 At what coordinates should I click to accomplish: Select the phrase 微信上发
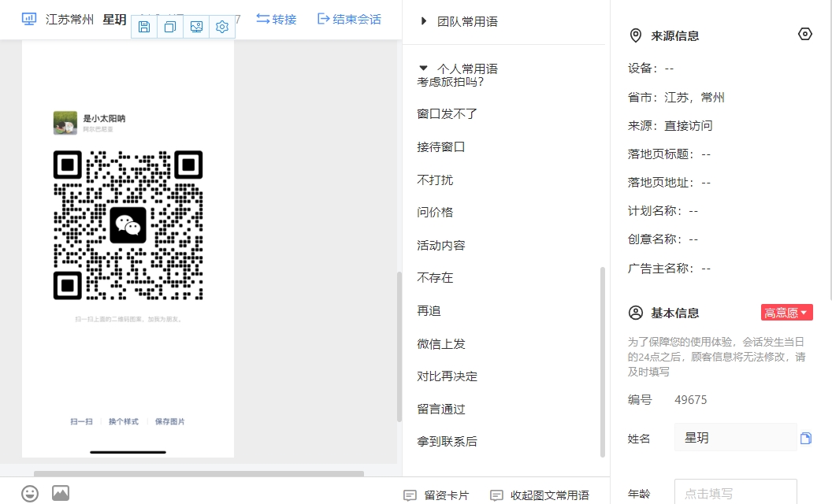point(441,344)
